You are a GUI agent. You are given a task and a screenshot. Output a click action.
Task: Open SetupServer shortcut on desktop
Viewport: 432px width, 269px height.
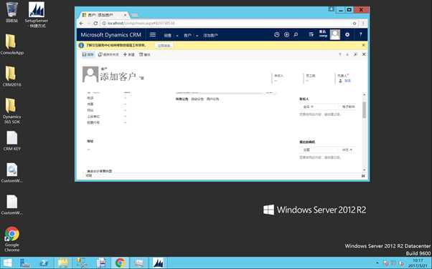37,14
